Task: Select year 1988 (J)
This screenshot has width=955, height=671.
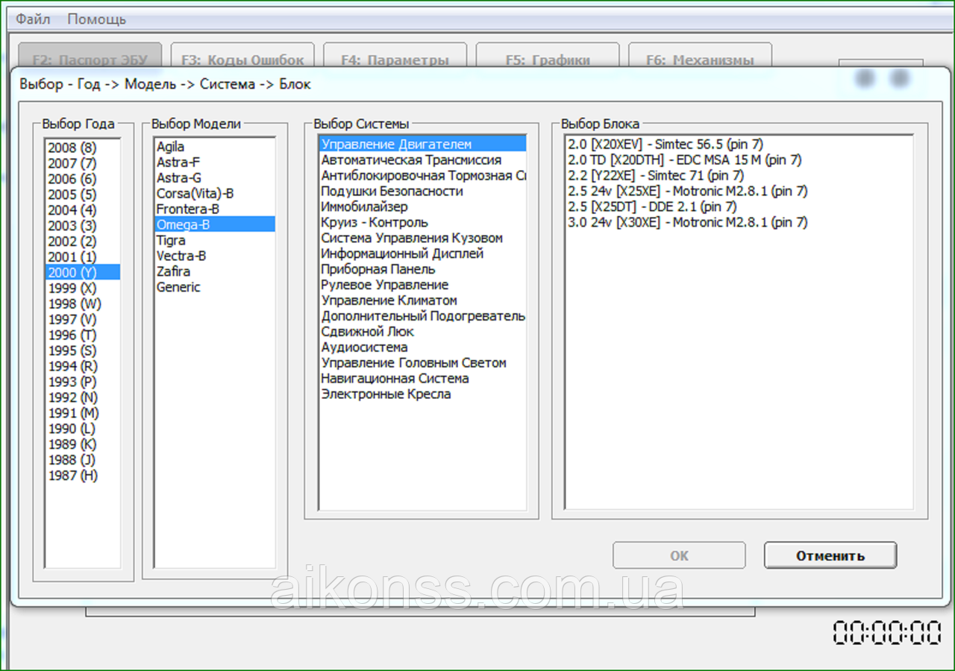Action: click(x=82, y=460)
